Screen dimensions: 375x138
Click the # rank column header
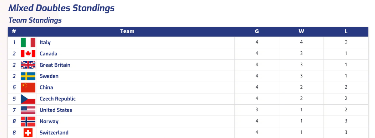pos(14,31)
